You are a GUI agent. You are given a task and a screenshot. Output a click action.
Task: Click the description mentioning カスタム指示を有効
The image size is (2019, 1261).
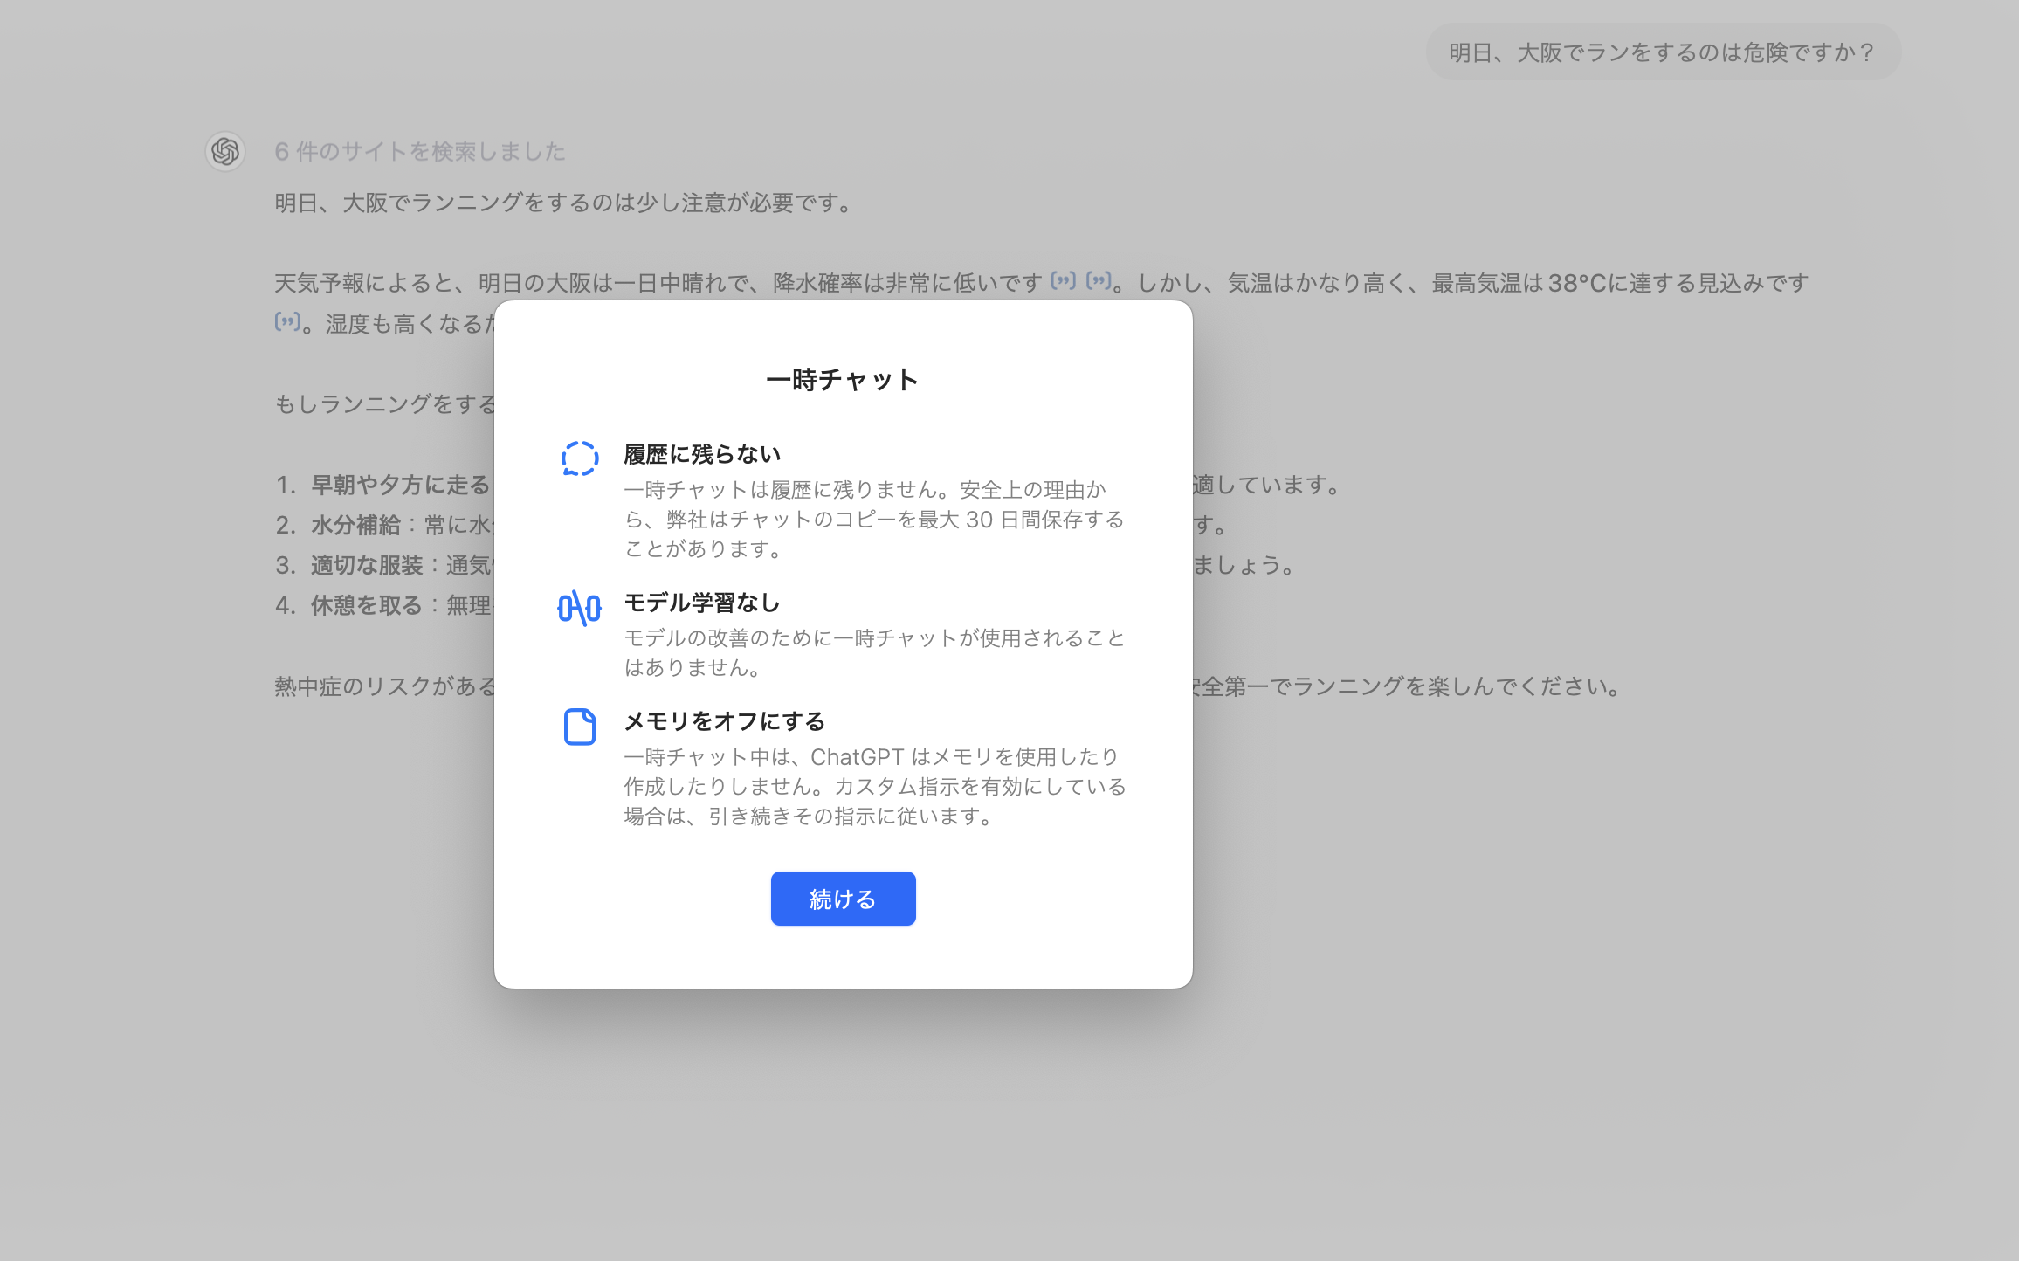click(x=874, y=787)
